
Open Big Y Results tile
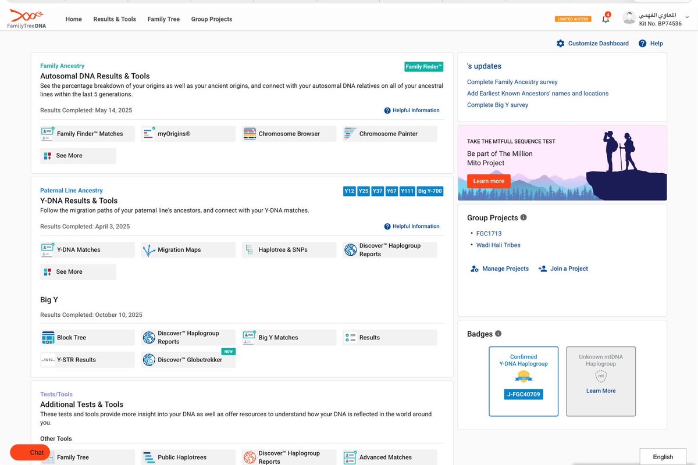pyautogui.click(x=390, y=338)
